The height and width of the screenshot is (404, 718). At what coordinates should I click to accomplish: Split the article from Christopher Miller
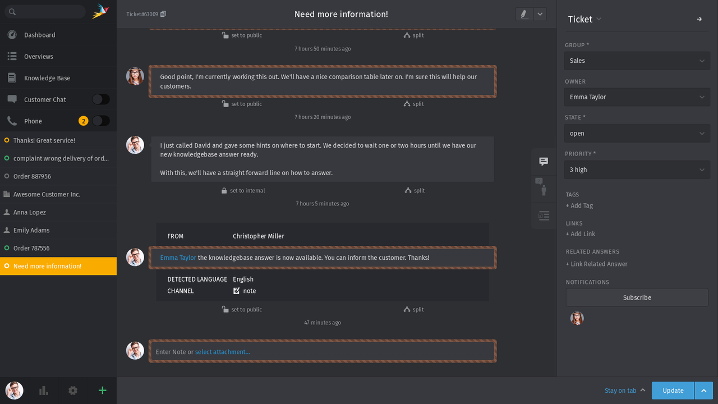click(413, 309)
